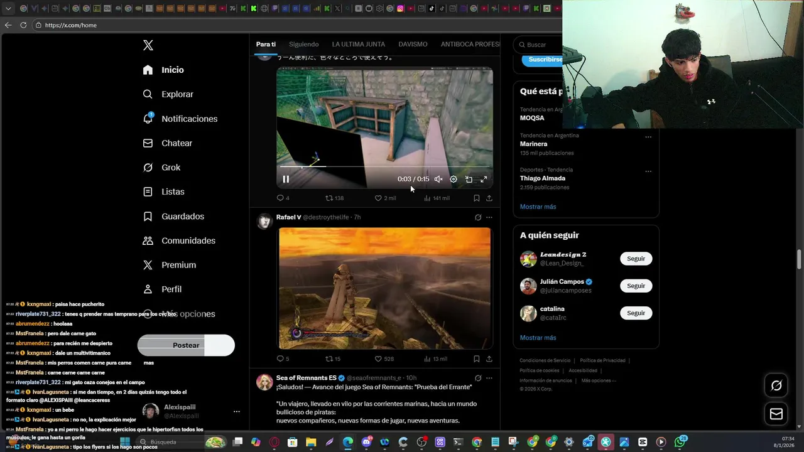
Task: Enter video fullscreen mode
Action: pos(484,179)
